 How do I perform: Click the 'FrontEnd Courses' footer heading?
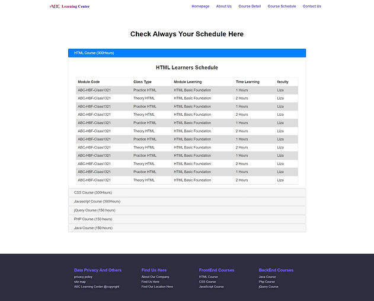216,270
